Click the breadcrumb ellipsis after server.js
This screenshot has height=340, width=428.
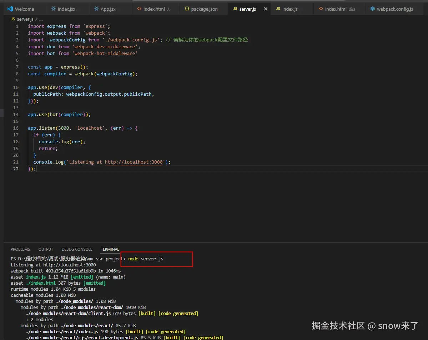41,19
